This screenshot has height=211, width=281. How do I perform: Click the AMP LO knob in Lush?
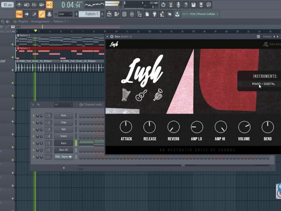197,127
